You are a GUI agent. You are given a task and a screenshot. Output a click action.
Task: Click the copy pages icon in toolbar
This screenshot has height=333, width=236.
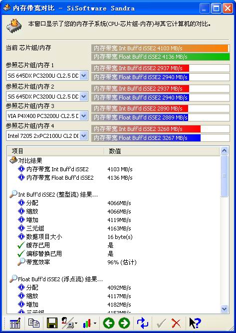pyautogui.click(x=34, y=323)
